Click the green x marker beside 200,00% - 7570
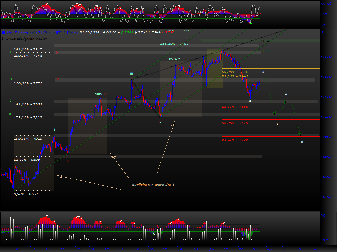Image resolution: width=337 pixels, height=252 pixels. point(11,79)
